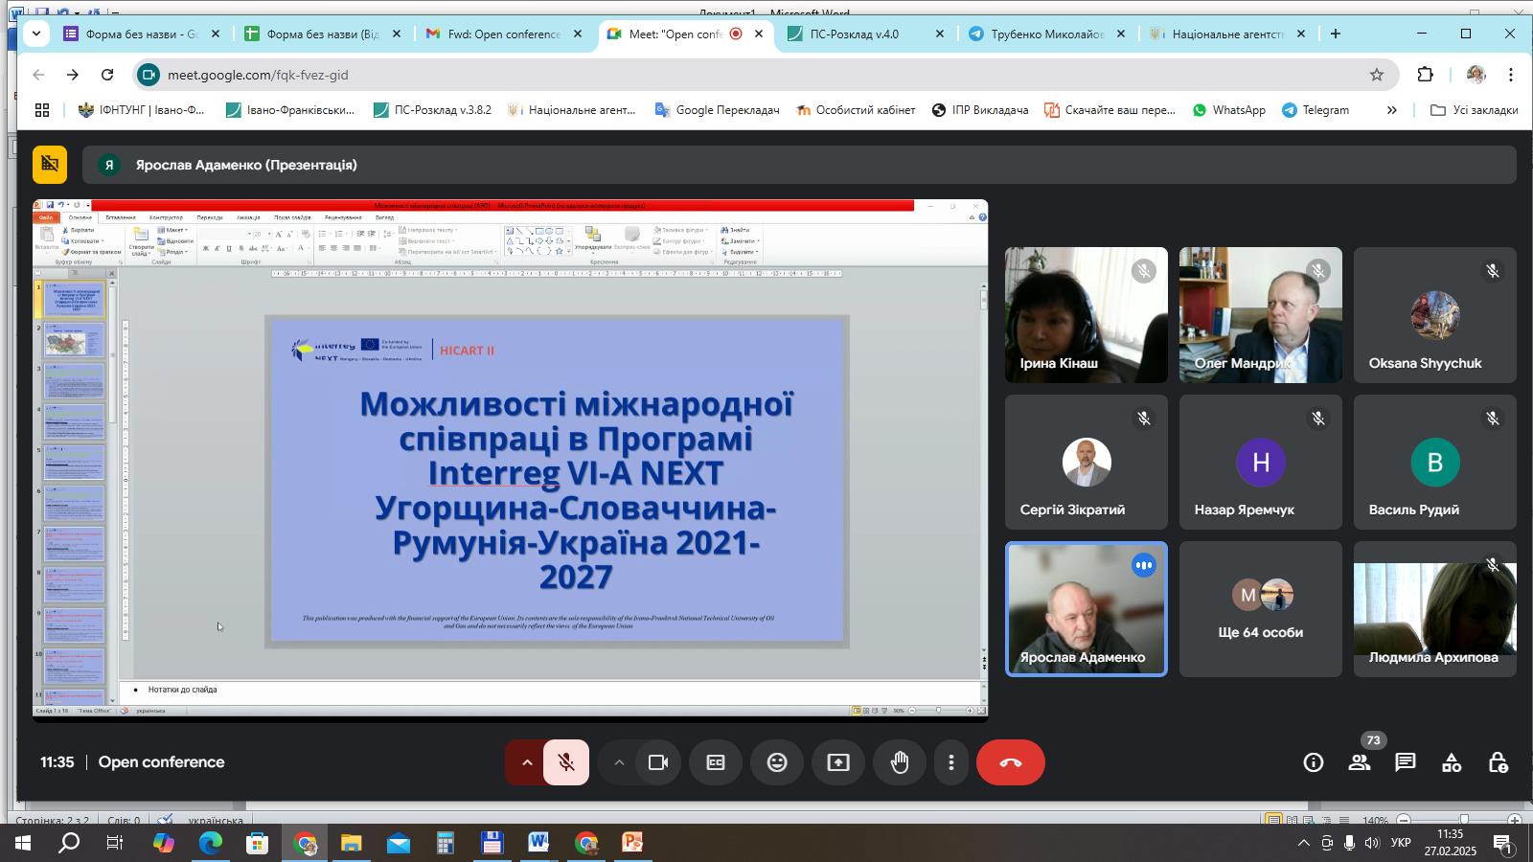Open the audio settings chevron next to mic
Viewport: 1533px width, 862px height.
526,762
